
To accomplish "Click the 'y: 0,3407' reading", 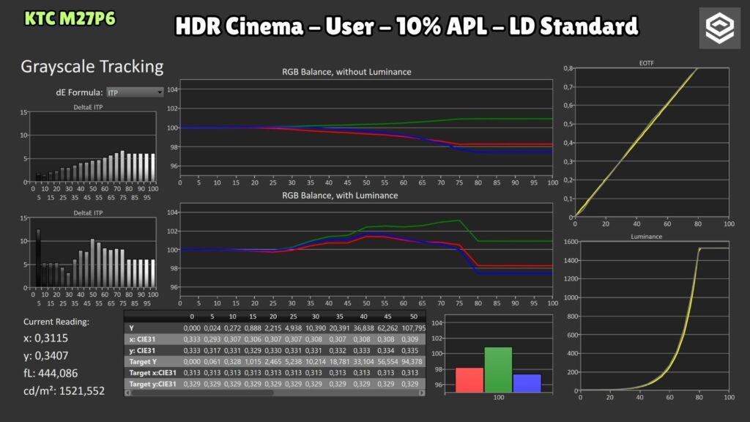I will [46, 356].
